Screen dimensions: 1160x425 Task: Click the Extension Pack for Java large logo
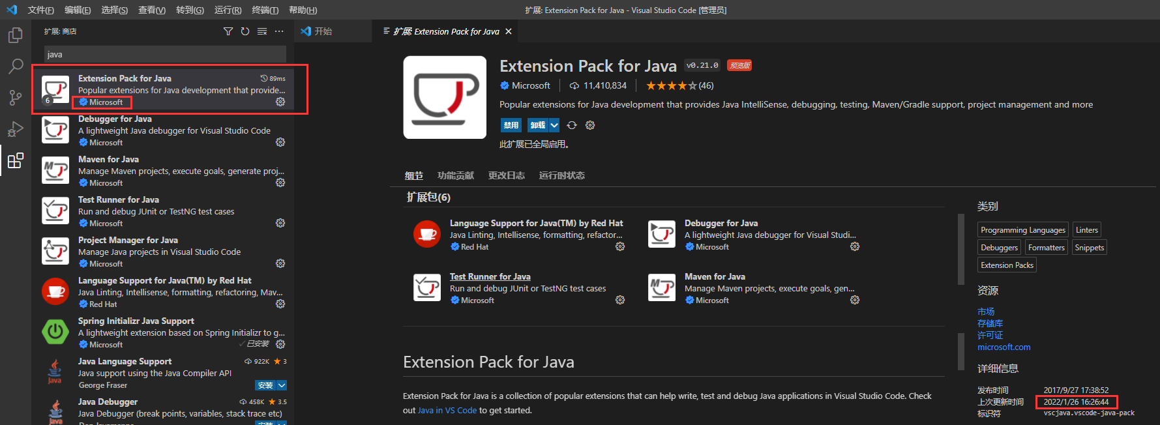tap(445, 97)
